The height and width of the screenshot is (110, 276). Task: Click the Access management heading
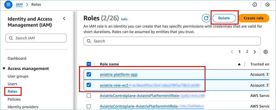pos(28,68)
